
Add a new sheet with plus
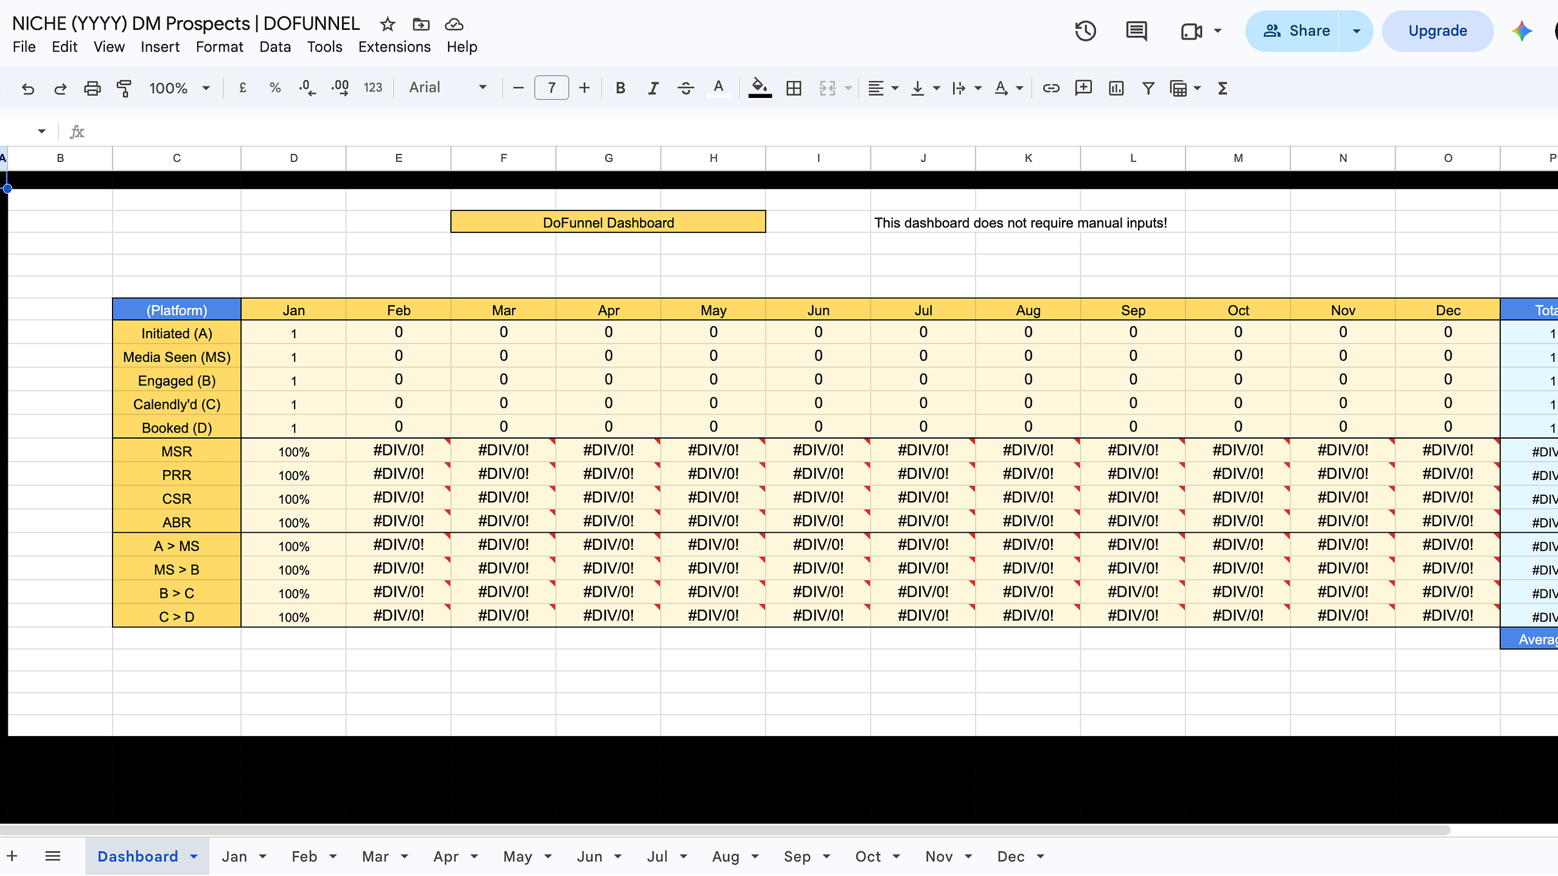click(12, 856)
